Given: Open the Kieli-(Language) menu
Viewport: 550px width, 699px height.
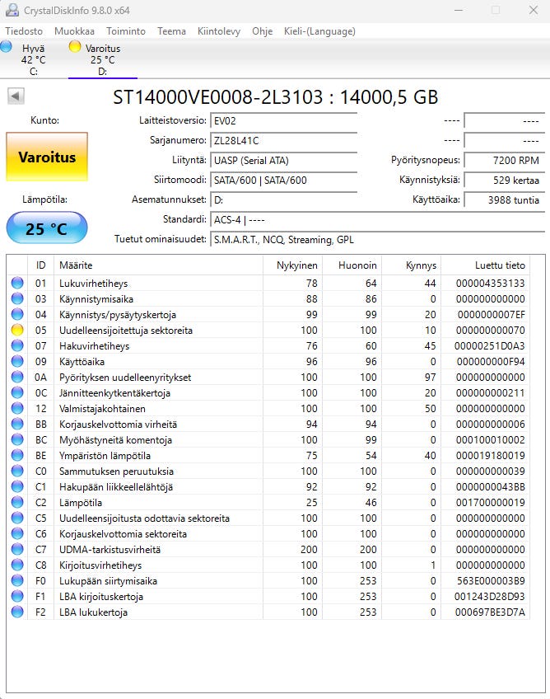Looking at the screenshot, I should click(319, 31).
